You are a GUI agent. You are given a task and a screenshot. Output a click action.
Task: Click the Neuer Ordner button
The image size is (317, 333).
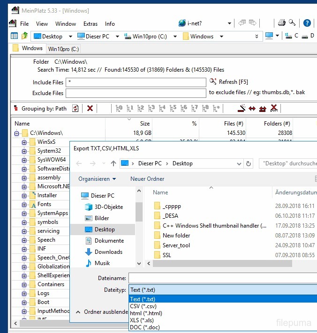click(x=147, y=179)
